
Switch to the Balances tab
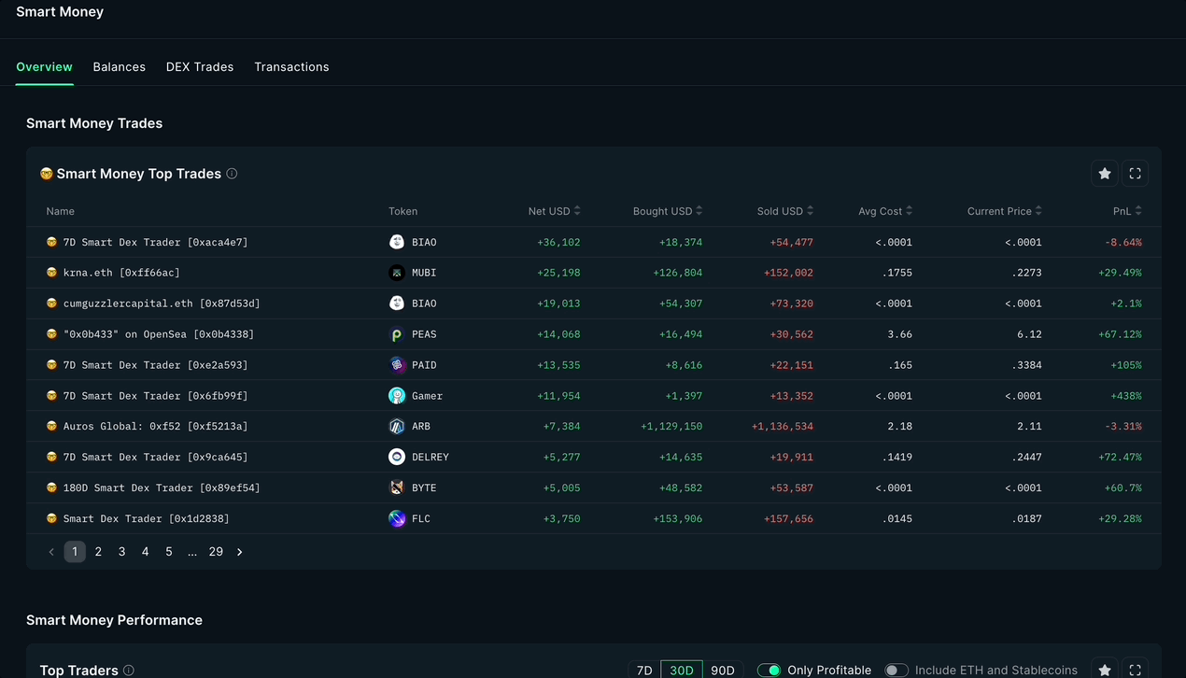[119, 66]
